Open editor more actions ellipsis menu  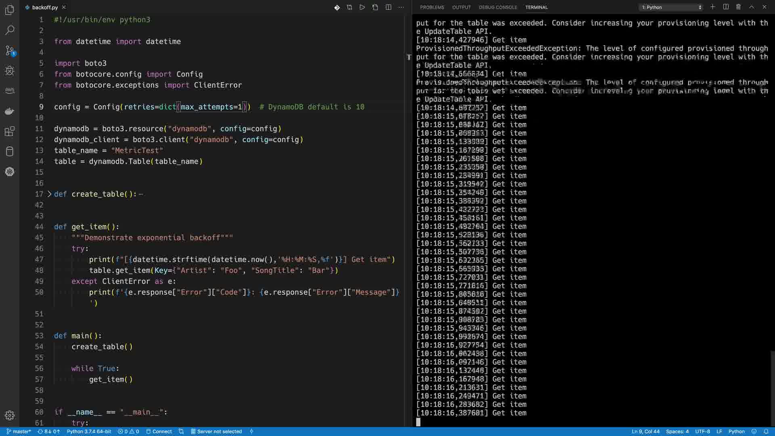(x=401, y=7)
